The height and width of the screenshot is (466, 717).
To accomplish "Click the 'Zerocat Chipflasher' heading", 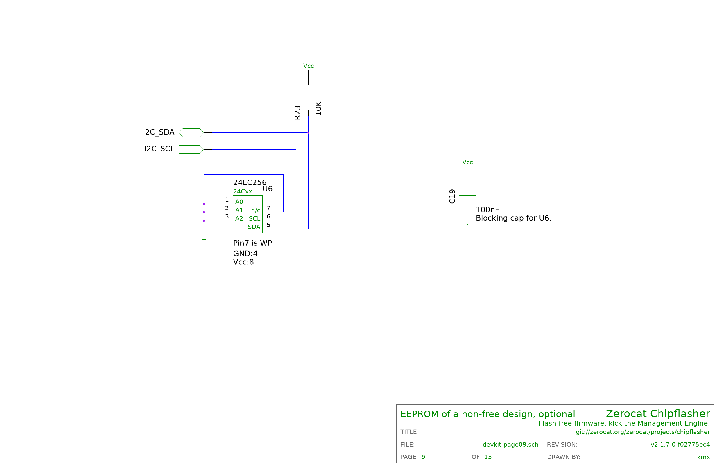I will click(658, 414).
